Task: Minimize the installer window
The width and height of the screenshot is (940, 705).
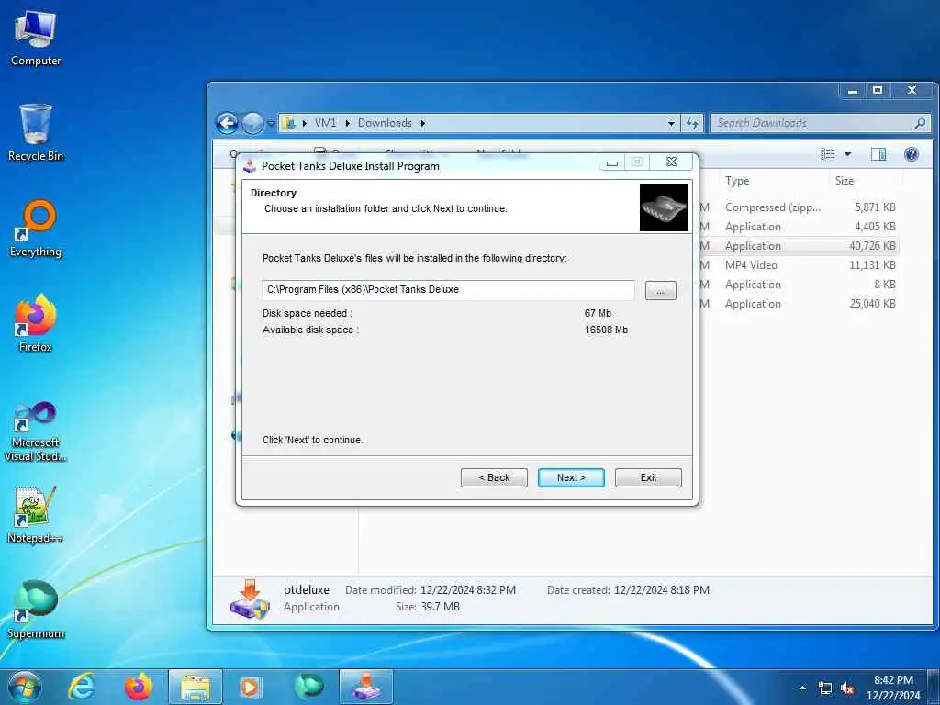Action: 612,162
